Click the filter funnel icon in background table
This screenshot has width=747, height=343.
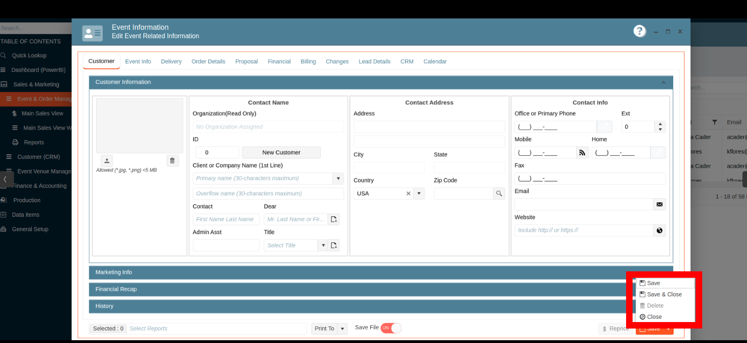coord(714,122)
